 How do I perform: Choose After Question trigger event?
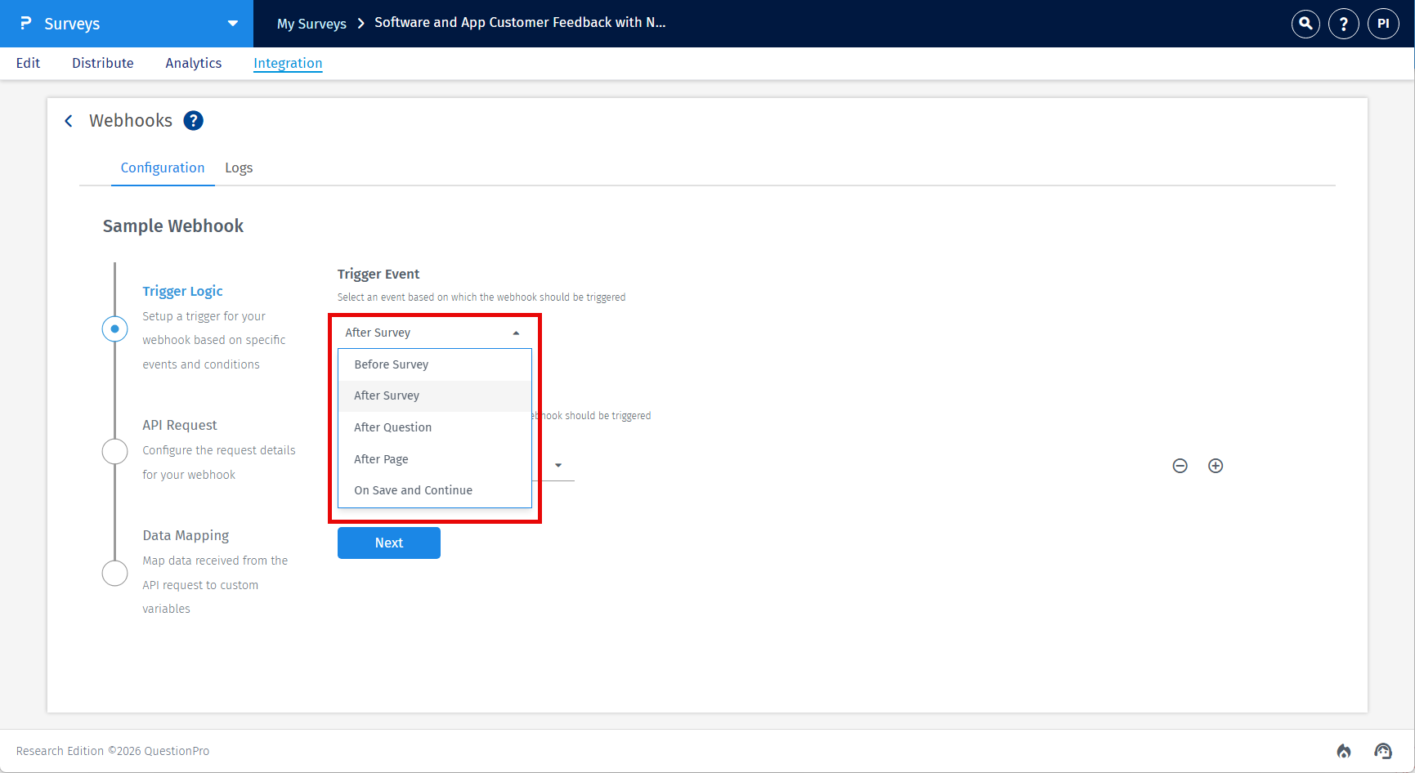(x=435, y=427)
